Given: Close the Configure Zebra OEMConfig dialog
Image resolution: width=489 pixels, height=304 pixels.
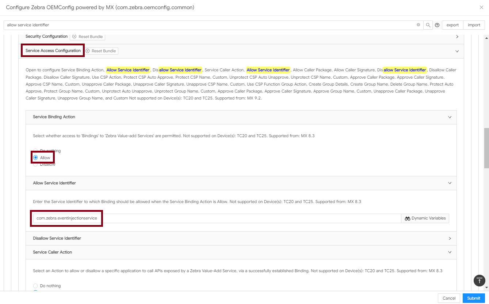Looking at the screenshot, I should [481, 7].
